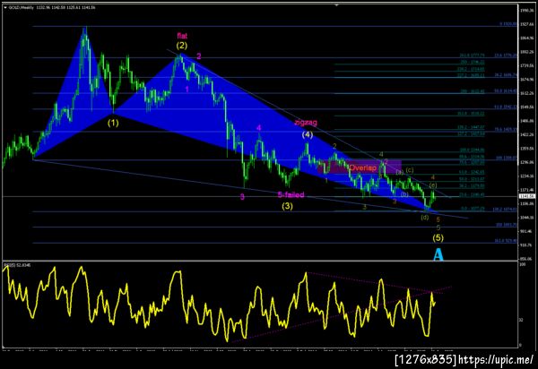Select the yellow "(2)" wave label
Screen dimensions: 538x369
(x=182, y=45)
